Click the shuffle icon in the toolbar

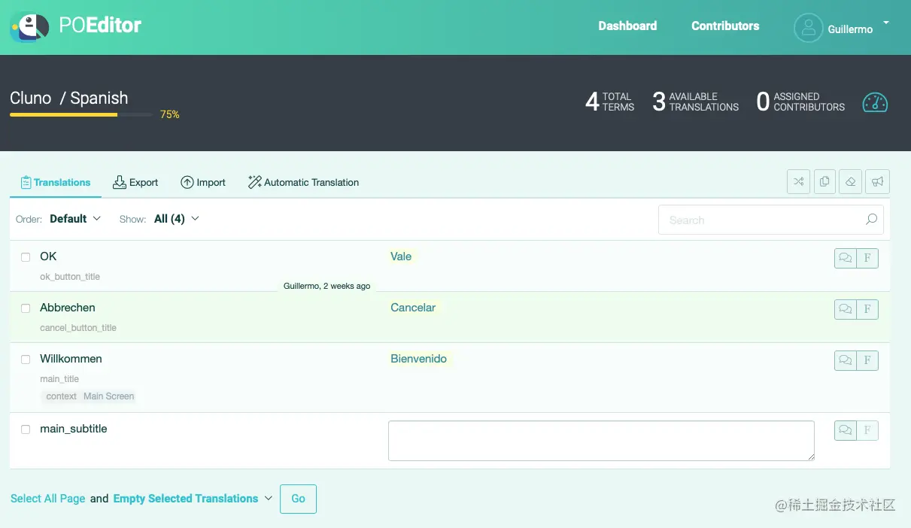point(798,181)
